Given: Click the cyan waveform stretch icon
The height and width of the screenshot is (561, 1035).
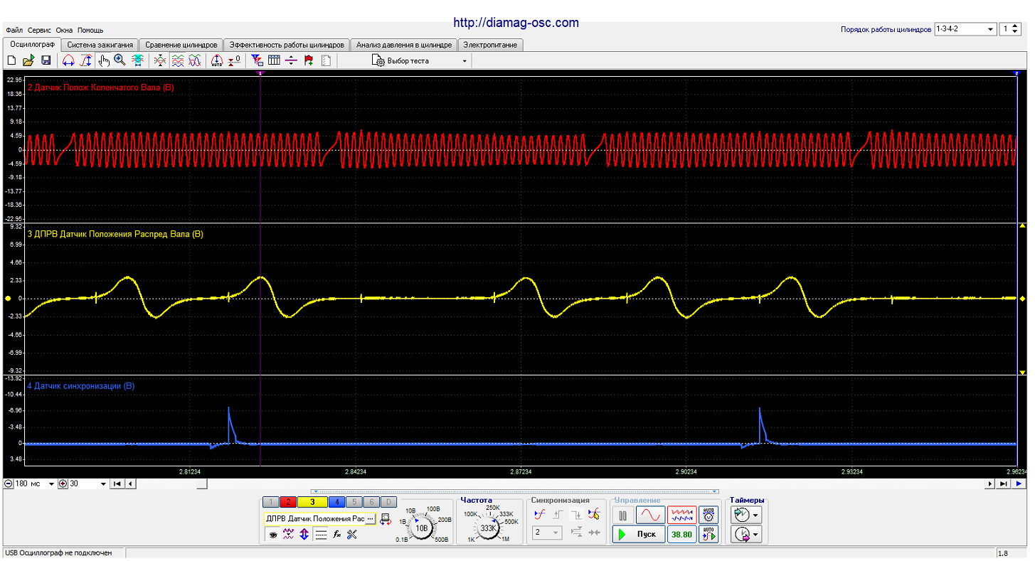Looking at the screenshot, I should pyautogui.click(x=137, y=61).
